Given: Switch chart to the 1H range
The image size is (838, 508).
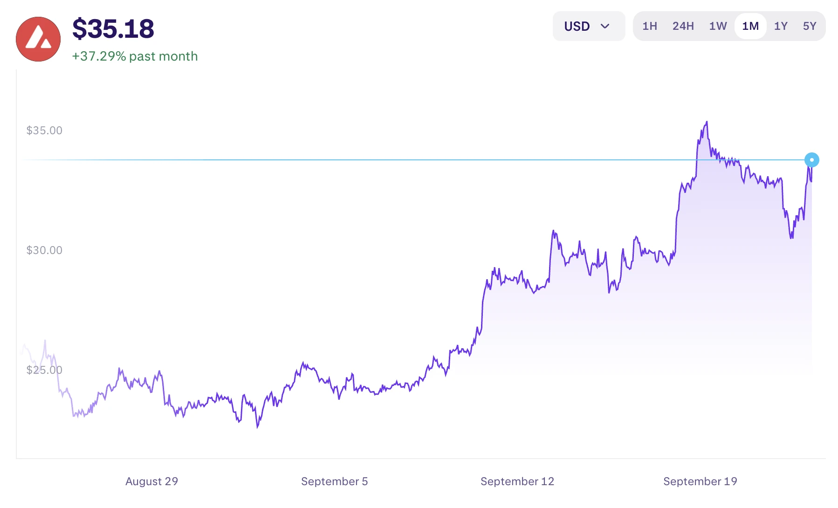Looking at the screenshot, I should 650,26.
